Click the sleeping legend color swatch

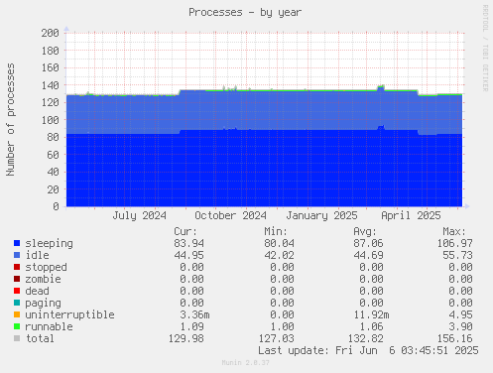click(x=17, y=243)
